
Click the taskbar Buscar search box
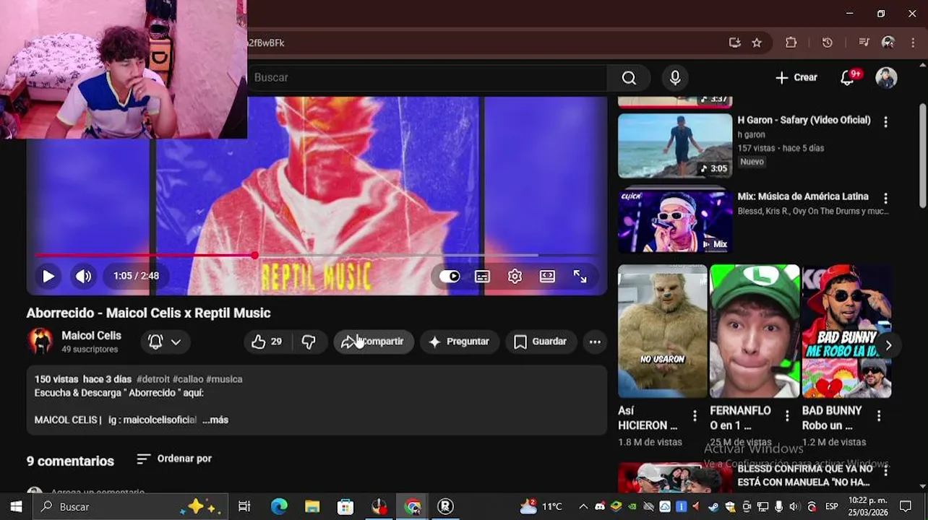pos(130,507)
